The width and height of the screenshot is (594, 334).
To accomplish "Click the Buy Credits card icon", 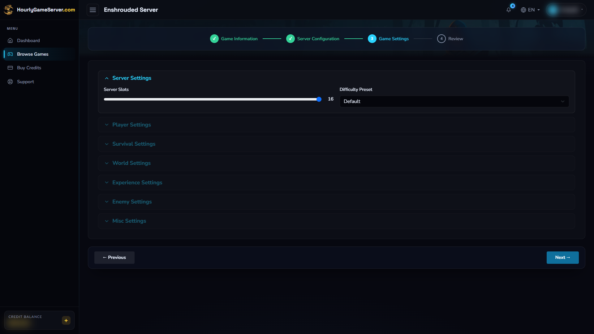I will (x=10, y=68).
